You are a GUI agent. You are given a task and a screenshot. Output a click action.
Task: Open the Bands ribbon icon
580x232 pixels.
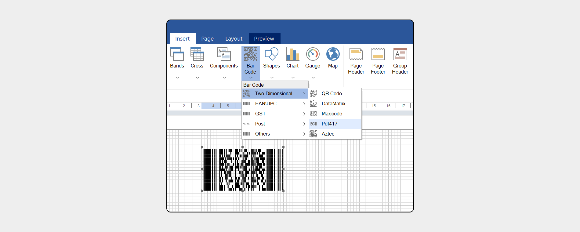coord(177,54)
